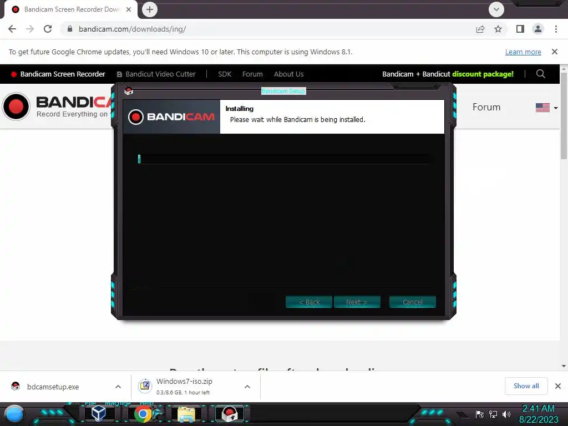This screenshot has width=568, height=426.
Task: Reload the Bandicam download page
Action: click(48, 29)
